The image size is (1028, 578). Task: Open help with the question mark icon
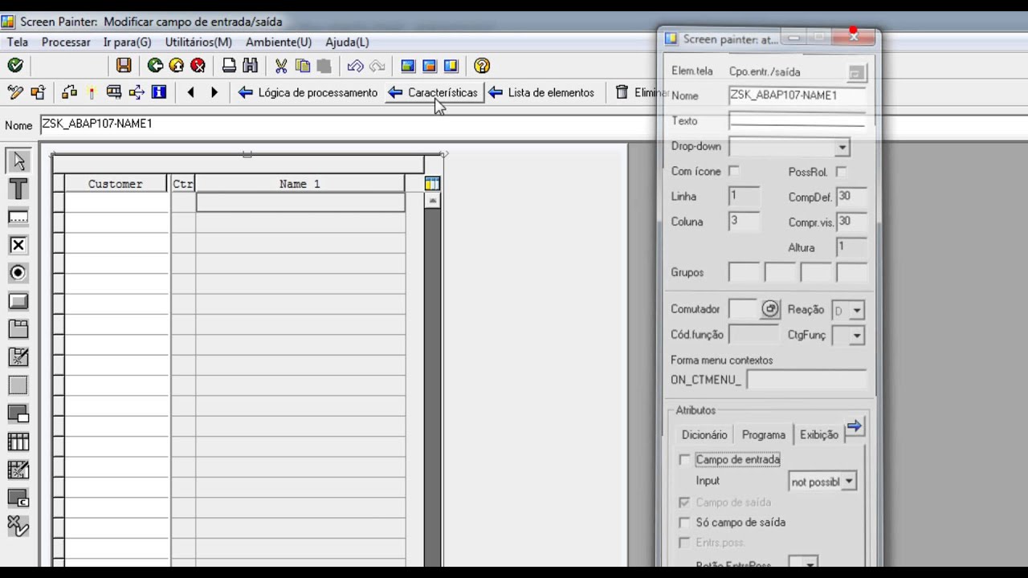click(x=482, y=66)
